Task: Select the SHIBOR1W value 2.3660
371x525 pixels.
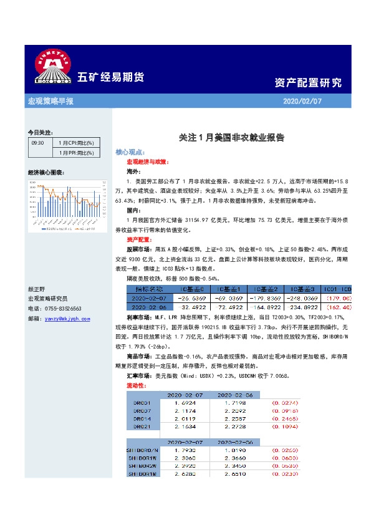Action: pyautogui.click(x=236, y=458)
